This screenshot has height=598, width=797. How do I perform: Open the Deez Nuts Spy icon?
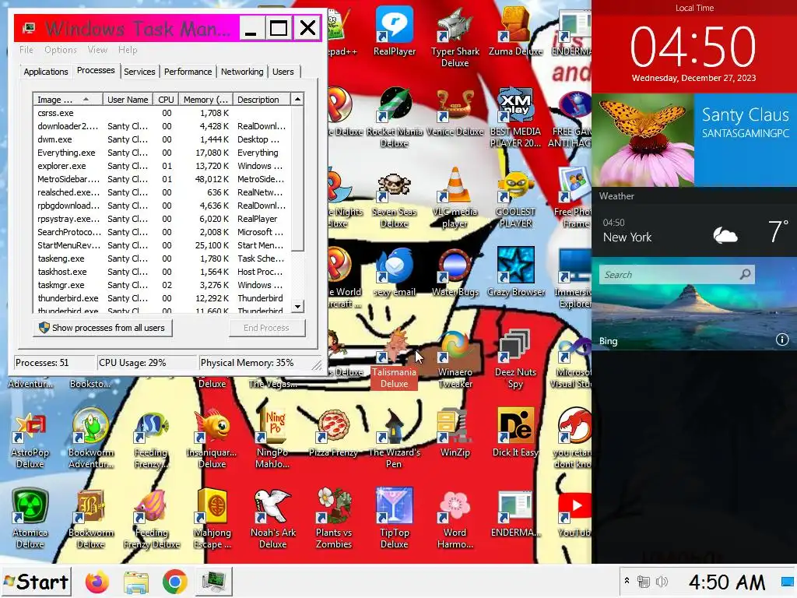click(x=515, y=359)
